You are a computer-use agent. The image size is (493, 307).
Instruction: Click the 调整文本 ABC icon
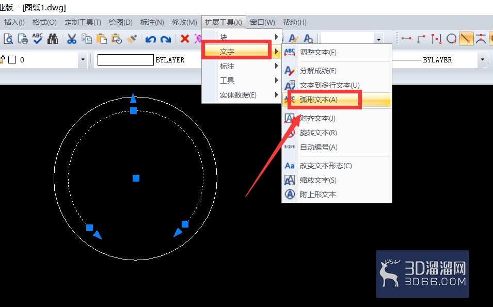tap(290, 52)
